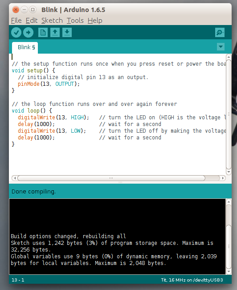Image resolution: width=237 pixels, height=290 pixels.
Task: Open the Sketch menu
Action: coord(52,21)
